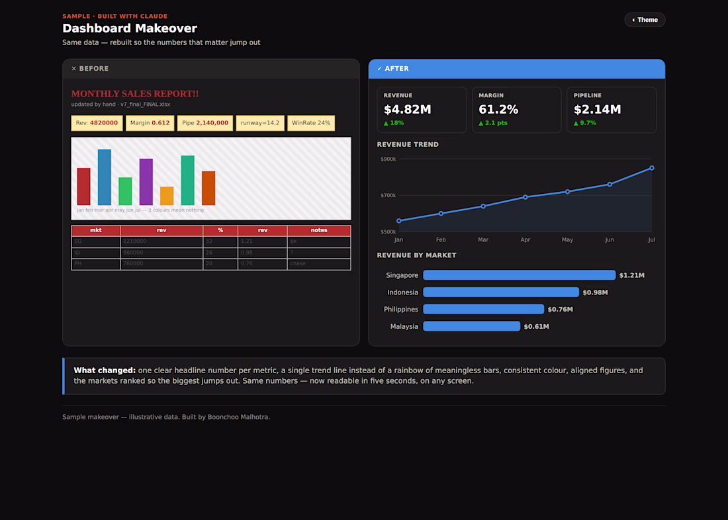Click the $700k axis label
The image size is (728, 520).
tap(388, 195)
